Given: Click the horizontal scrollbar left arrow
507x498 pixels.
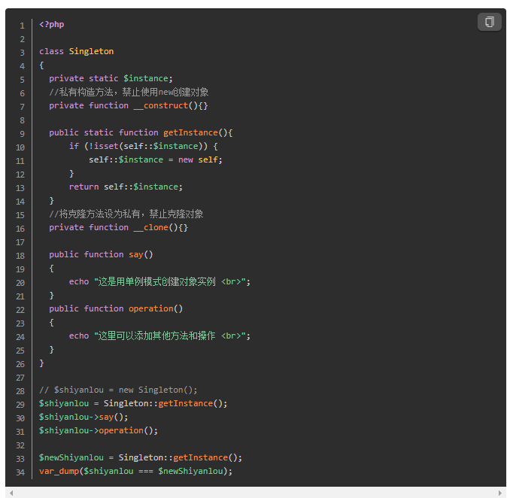Looking at the screenshot, I should (11, 493).
